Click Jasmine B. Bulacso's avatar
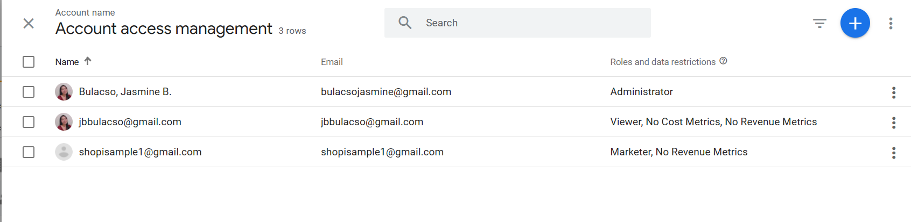 point(64,92)
